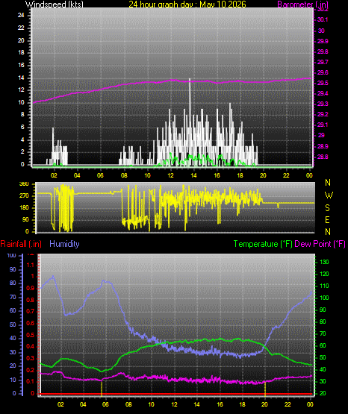348x414 pixels.
Task: Click the yellow marker at 20 hours on bottom graph
Action: (x=265, y=389)
